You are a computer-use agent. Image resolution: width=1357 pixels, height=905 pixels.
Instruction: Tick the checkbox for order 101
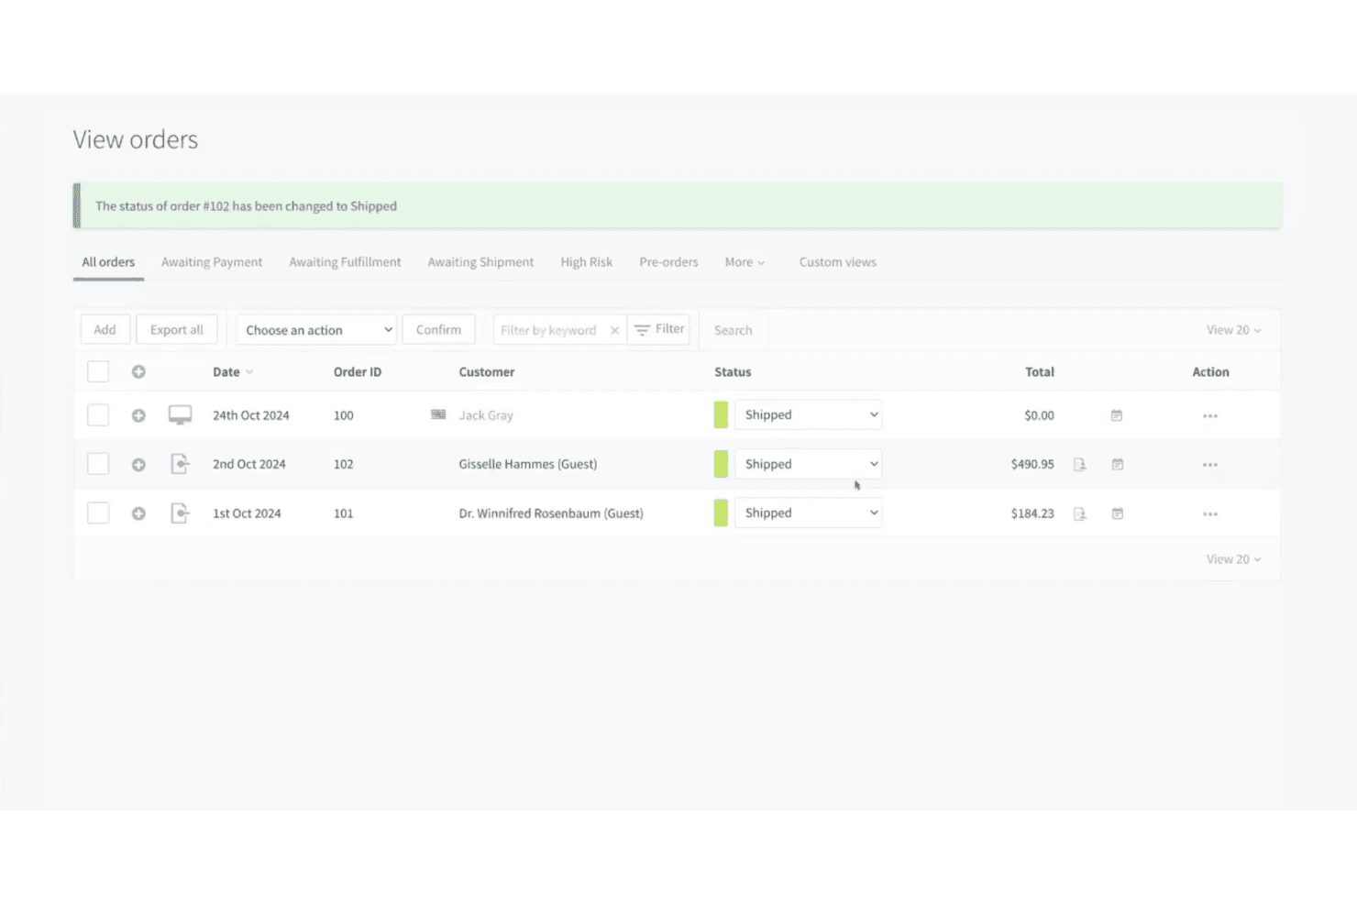coord(98,513)
